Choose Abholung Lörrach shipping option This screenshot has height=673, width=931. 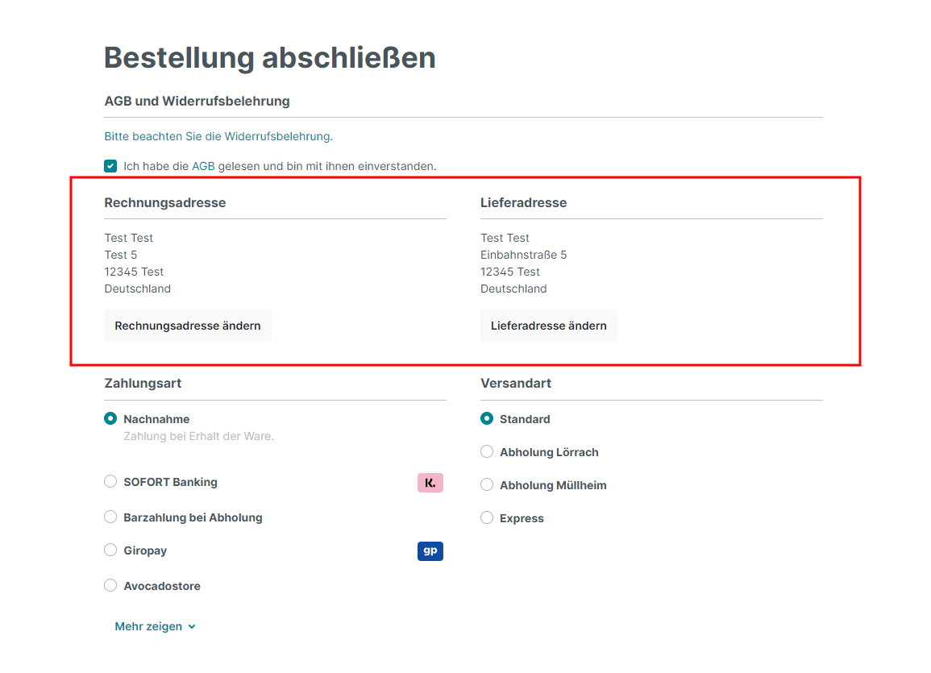tap(487, 452)
